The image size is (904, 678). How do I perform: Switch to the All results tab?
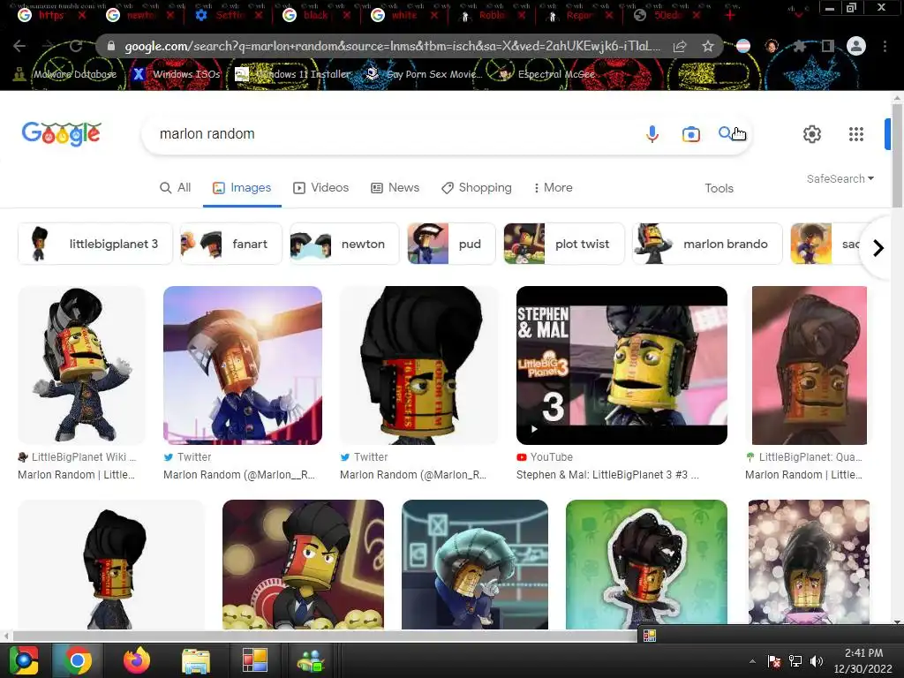pyautogui.click(x=176, y=188)
